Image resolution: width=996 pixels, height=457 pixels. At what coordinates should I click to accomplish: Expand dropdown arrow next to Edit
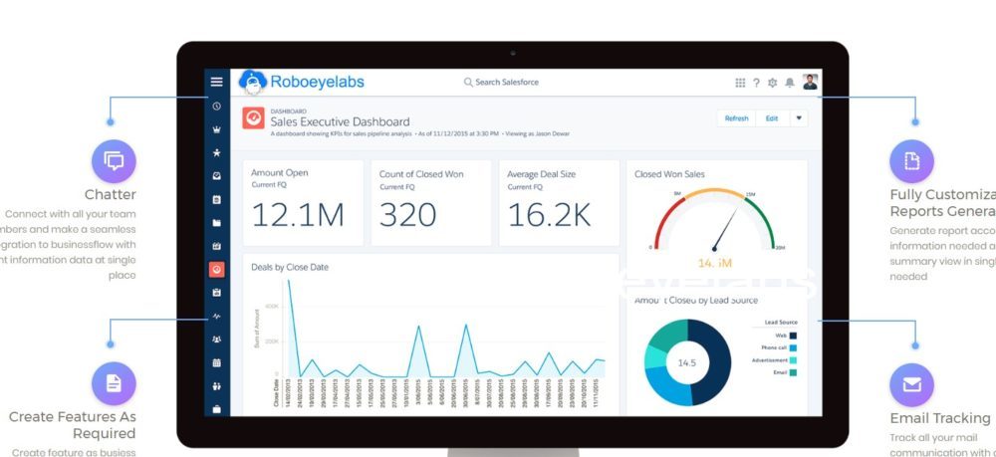pyautogui.click(x=798, y=117)
